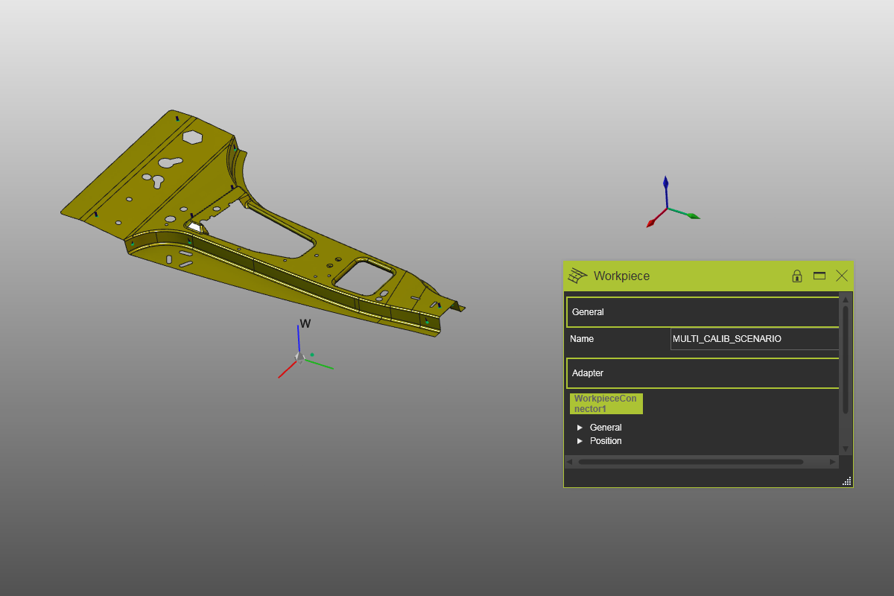Click the resize grip in panel corner
894x596 pixels.
pos(847,481)
